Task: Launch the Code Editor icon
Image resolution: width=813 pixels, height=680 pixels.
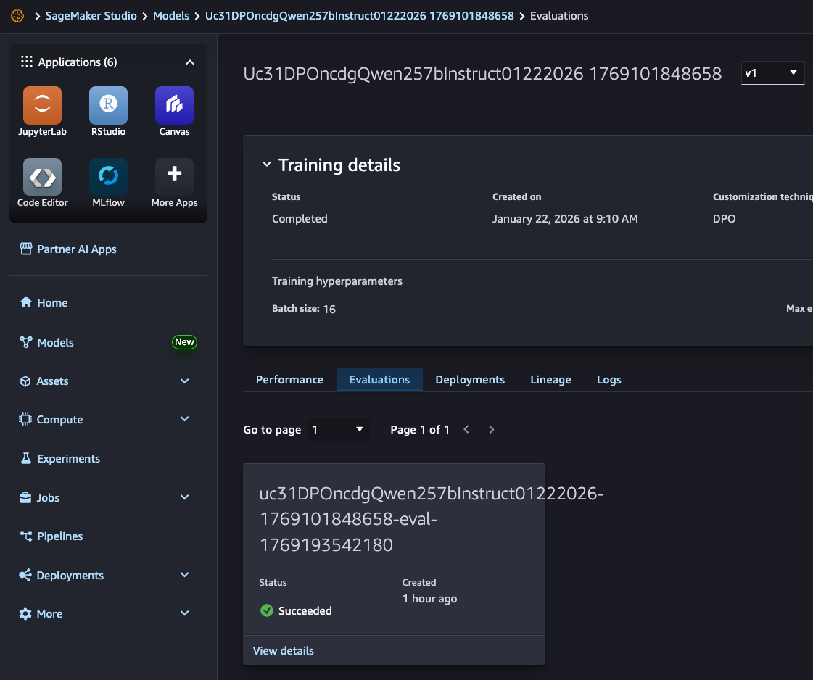Action: (42, 177)
